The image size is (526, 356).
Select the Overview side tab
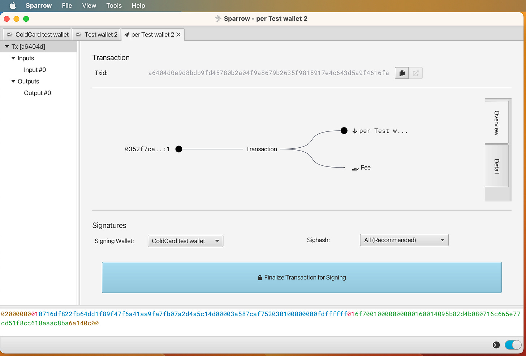click(497, 123)
